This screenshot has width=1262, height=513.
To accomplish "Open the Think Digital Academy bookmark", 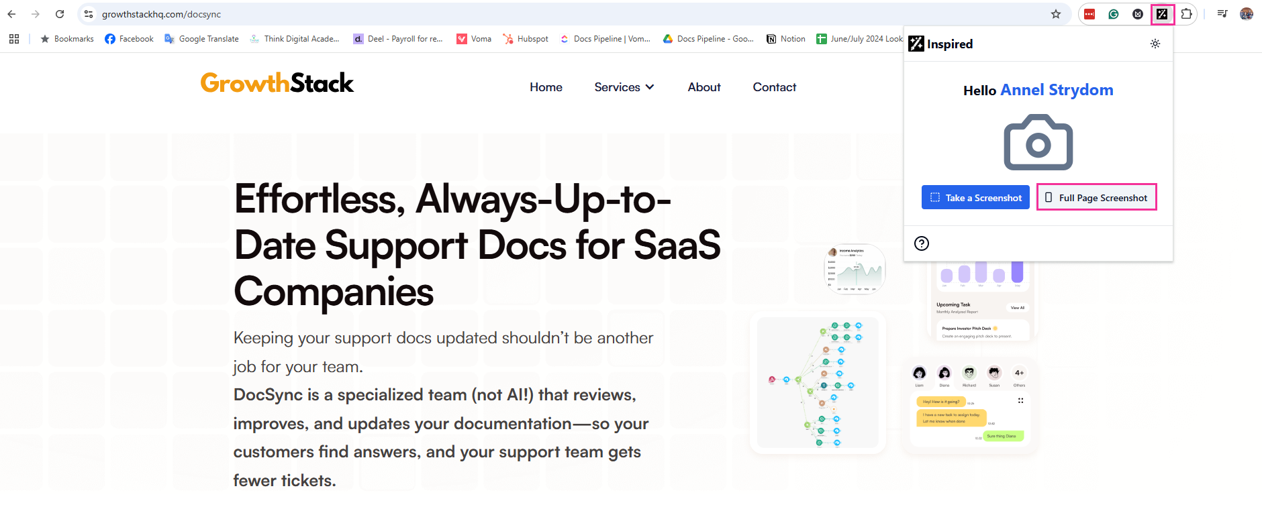I will pos(294,39).
